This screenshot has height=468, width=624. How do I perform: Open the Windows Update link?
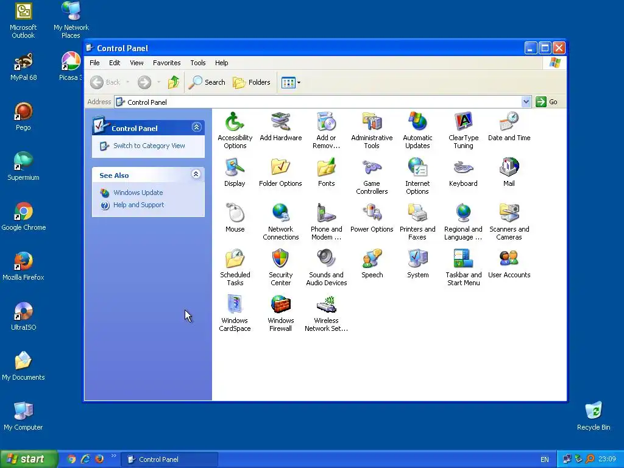138,193
